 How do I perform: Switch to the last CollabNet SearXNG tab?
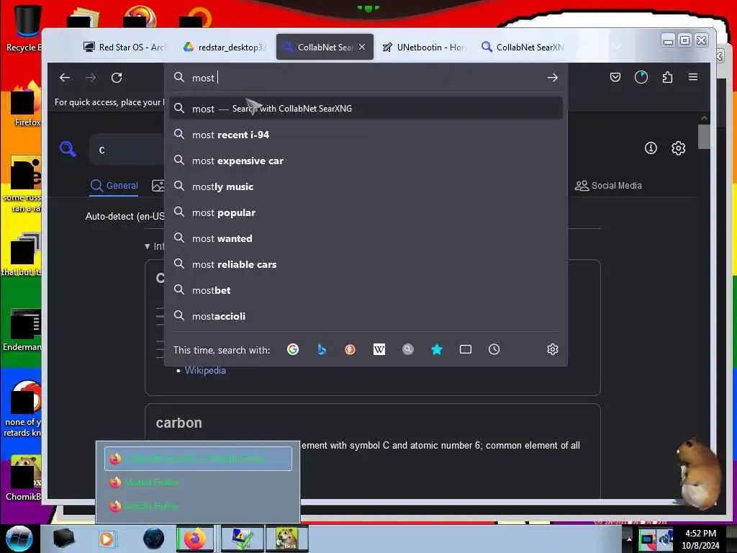click(523, 47)
